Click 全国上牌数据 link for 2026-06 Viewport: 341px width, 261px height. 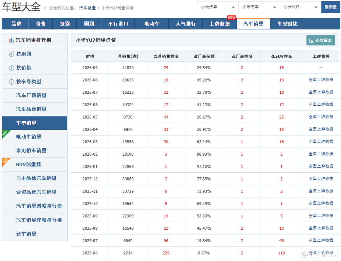click(x=321, y=104)
